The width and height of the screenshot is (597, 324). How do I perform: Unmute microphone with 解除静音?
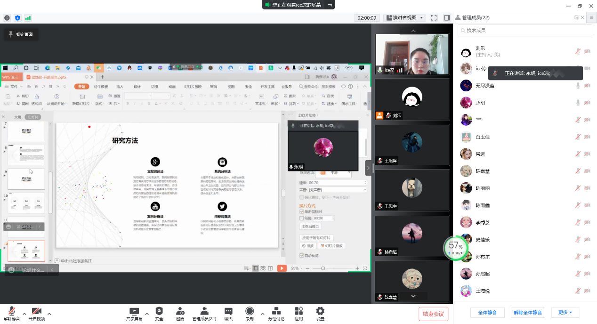point(12,314)
